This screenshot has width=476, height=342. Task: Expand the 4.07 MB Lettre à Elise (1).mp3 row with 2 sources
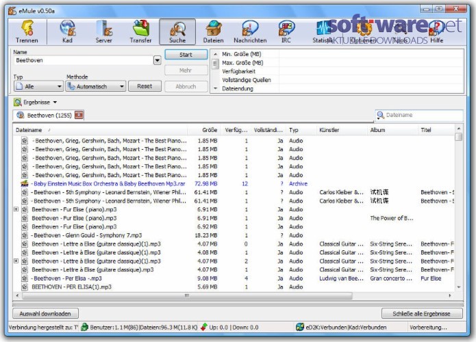[16, 261]
